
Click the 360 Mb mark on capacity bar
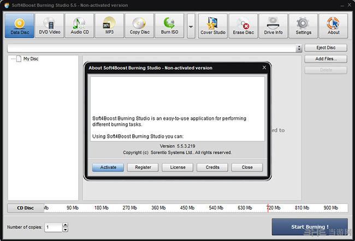point(158,208)
